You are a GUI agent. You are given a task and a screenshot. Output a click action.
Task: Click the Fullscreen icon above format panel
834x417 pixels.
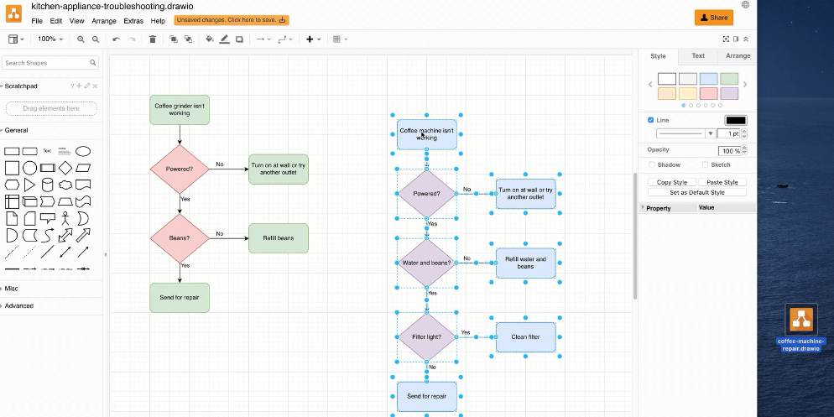pyautogui.click(x=726, y=39)
